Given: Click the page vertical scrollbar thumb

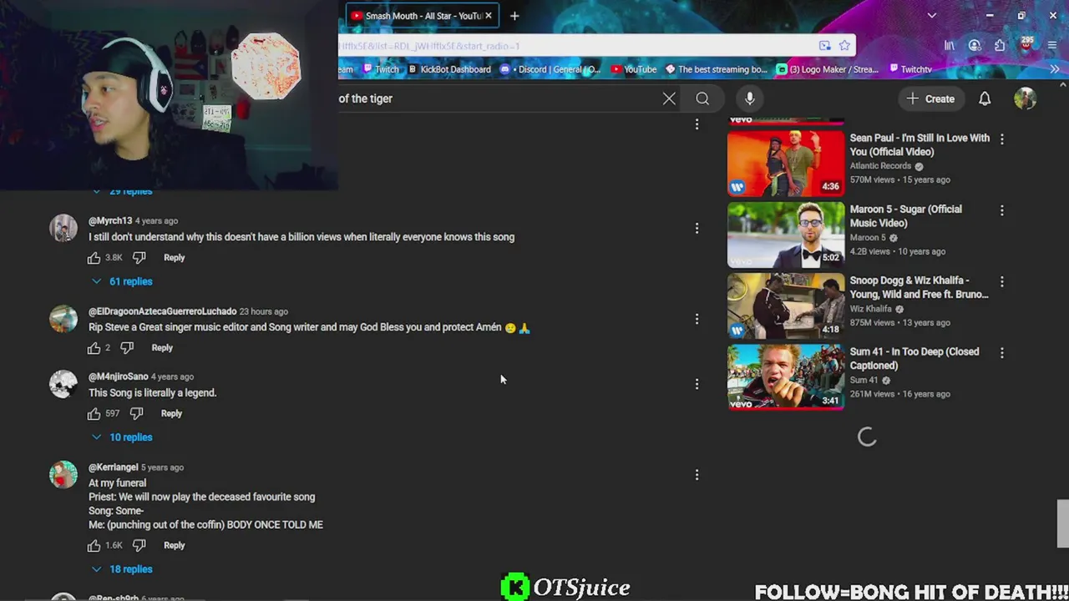Looking at the screenshot, I should 1062,524.
